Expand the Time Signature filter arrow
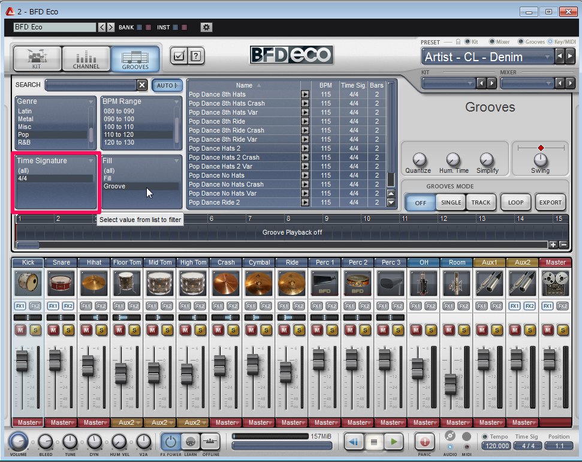This screenshot has width=582, height=462. click(91, 161)
